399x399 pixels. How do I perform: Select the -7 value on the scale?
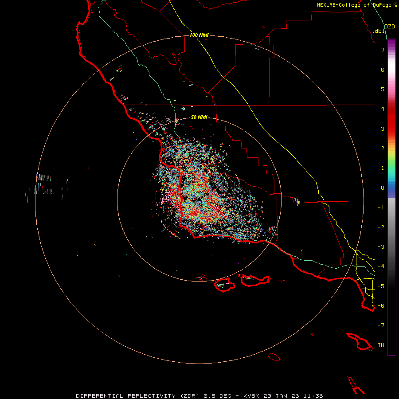(381, 325)
